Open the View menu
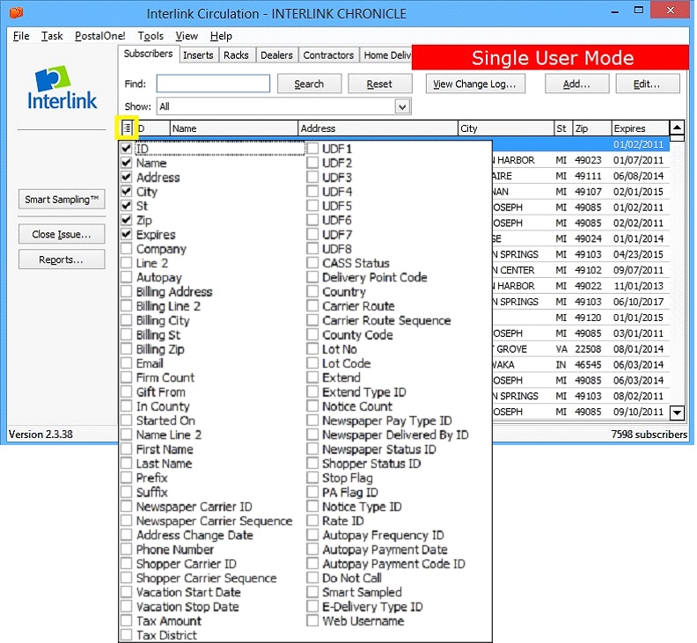This screenshot has width=697, height=643. pyautogui.click(x=187, y=36)
